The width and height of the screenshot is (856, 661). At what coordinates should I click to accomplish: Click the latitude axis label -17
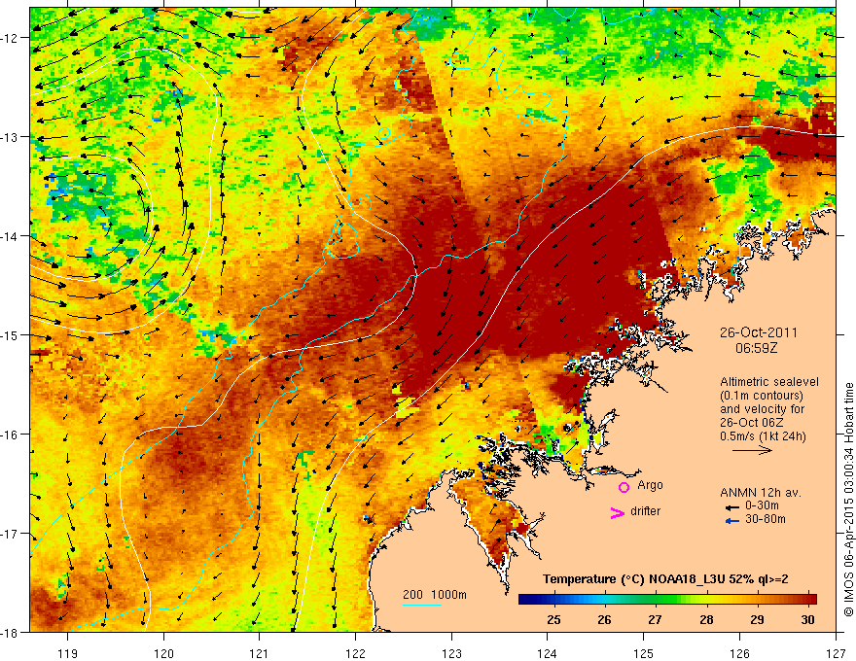(10, 534)
